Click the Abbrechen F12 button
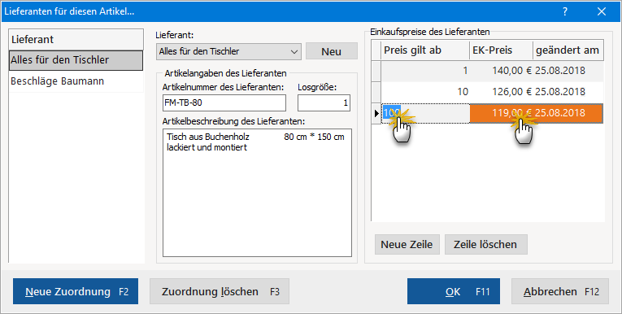Screen dimensions: 622x314 click(560, 291)
